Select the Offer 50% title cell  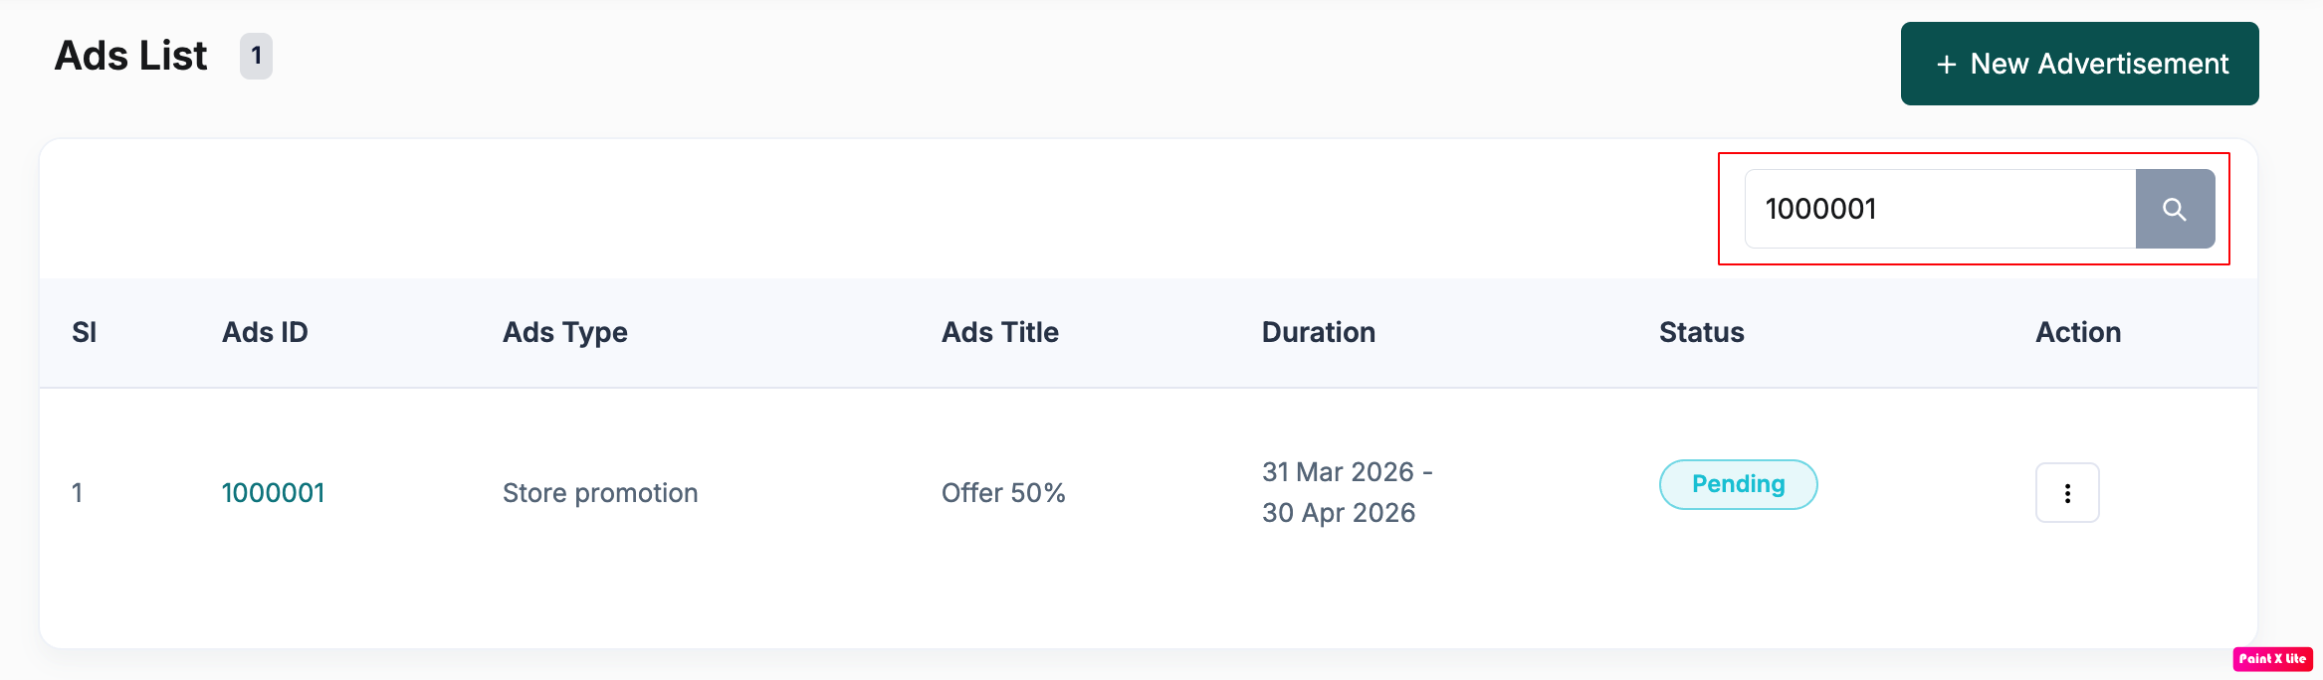click(1003, 493)
